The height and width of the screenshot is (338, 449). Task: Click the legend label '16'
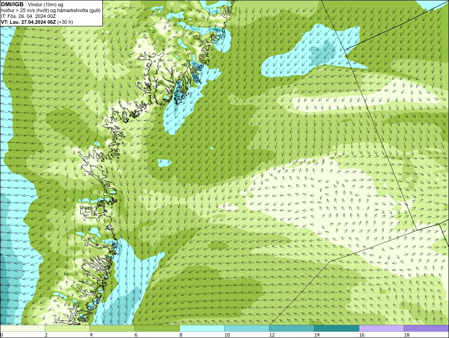[361, 335]
